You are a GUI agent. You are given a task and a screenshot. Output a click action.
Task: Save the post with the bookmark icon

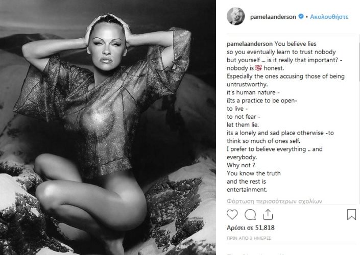(x=351, y=214)
